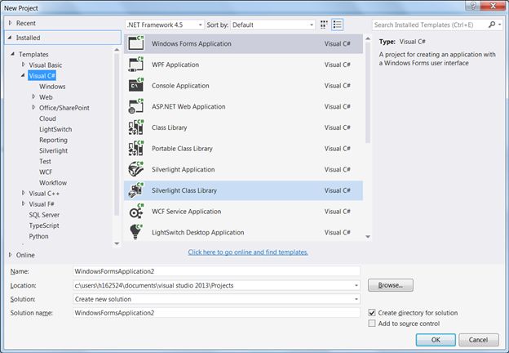Click the LightSwitch Desktop Application bulb icon
Screen dimensions: 509x353
click(136, 232)
